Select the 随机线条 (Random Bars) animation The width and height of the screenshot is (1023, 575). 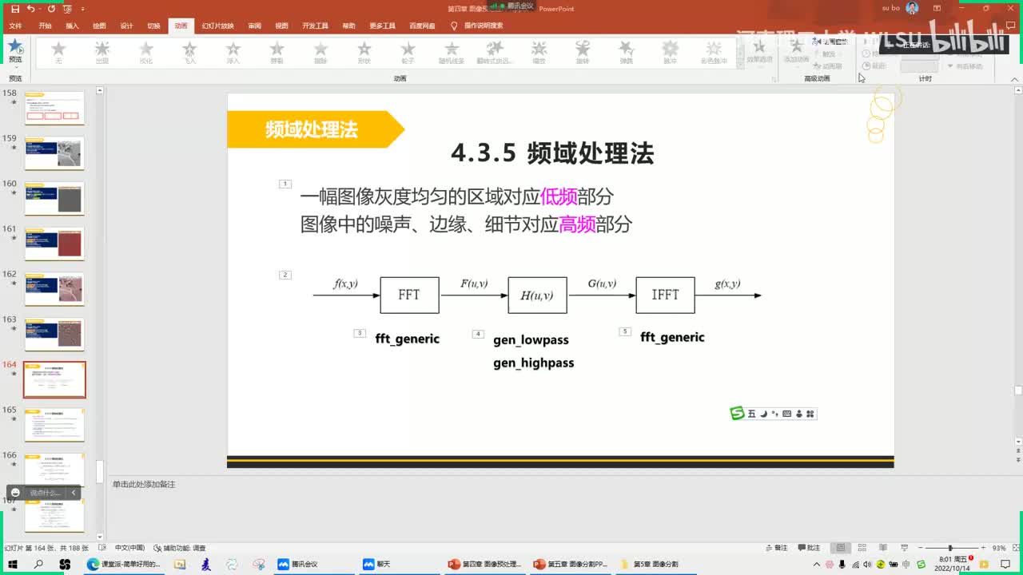point(452,53)
